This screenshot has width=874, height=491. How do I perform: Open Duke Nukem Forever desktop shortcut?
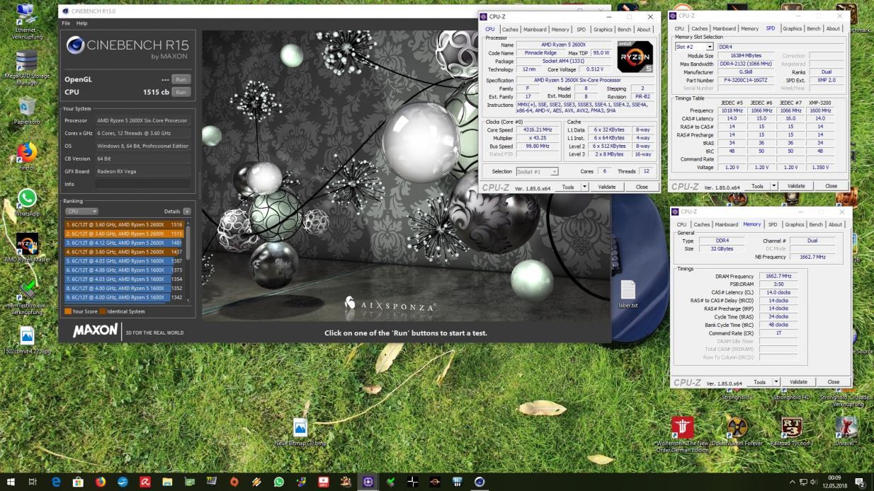pyautogui.click(x=737, y=432)
